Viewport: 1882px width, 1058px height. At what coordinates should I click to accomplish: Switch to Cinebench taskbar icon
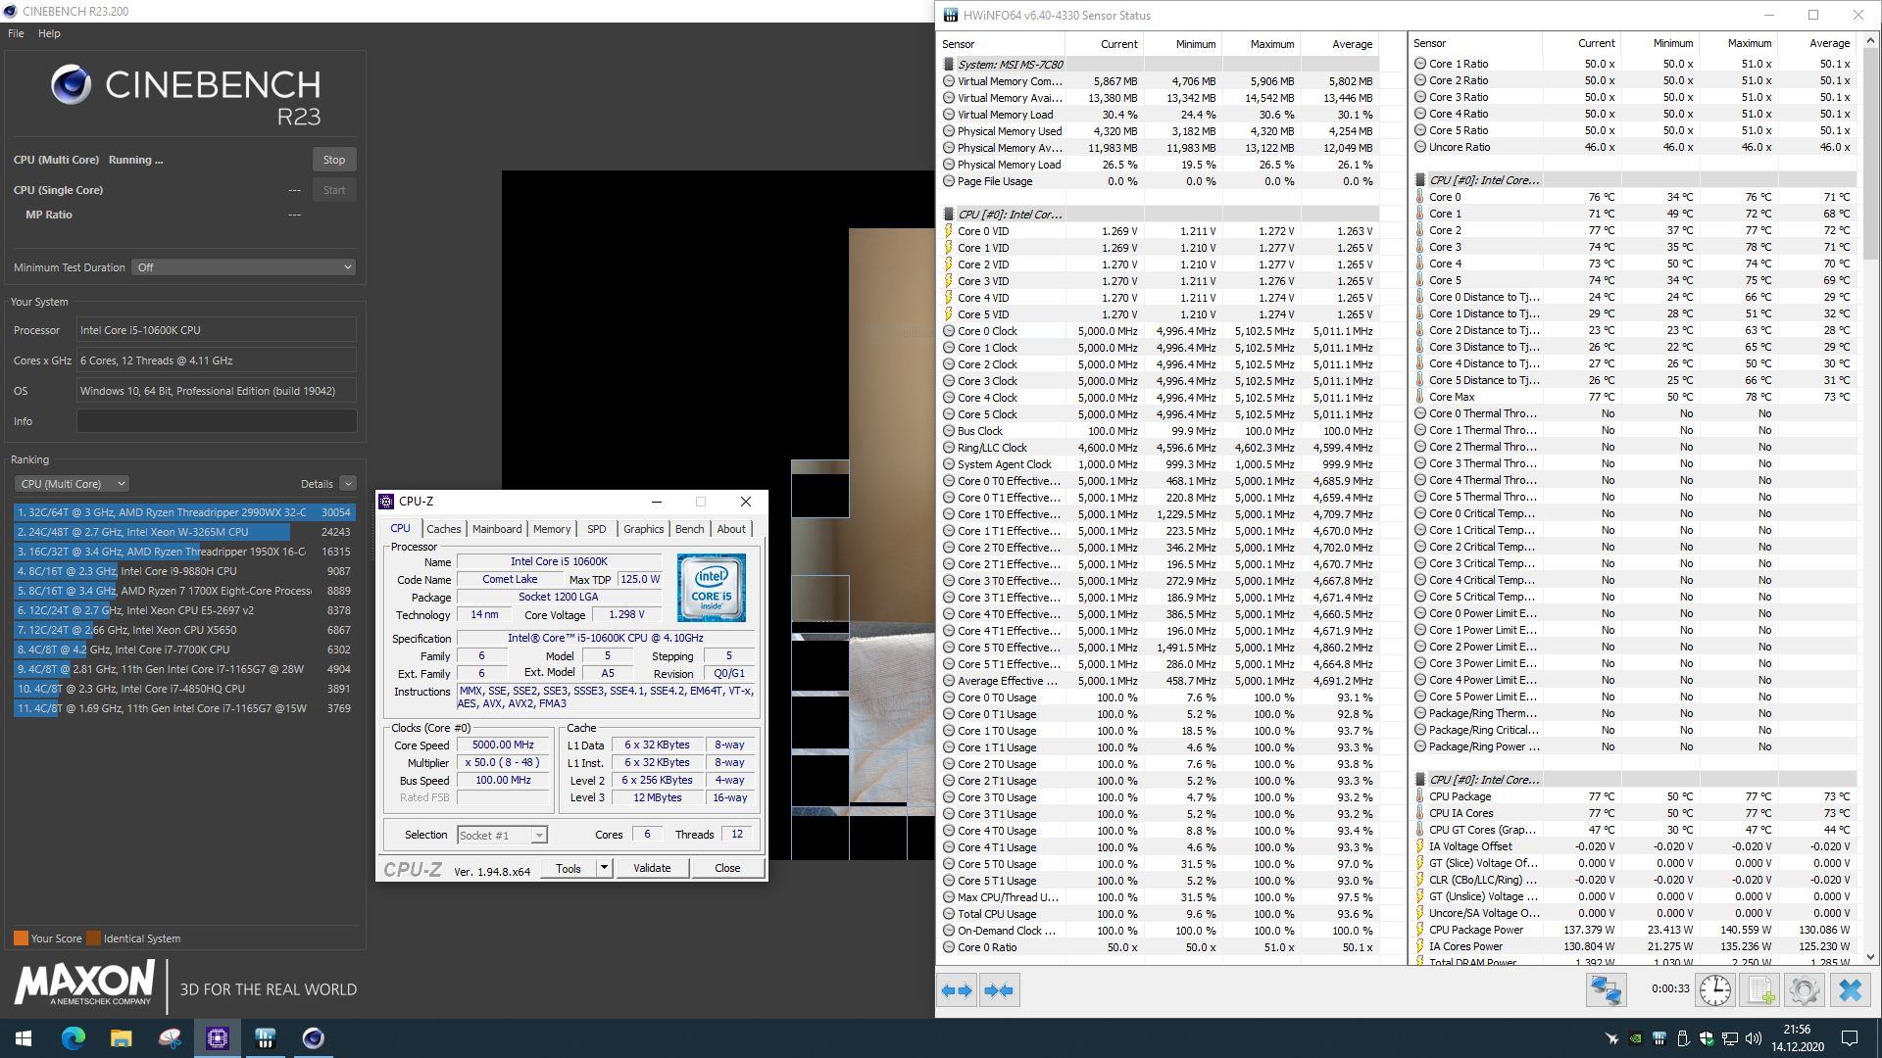pos(314,1038)
